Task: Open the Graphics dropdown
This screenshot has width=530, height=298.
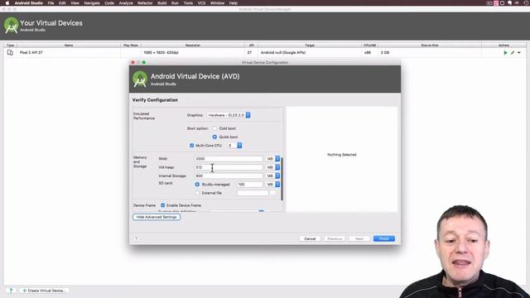Action: click(229, 115)
